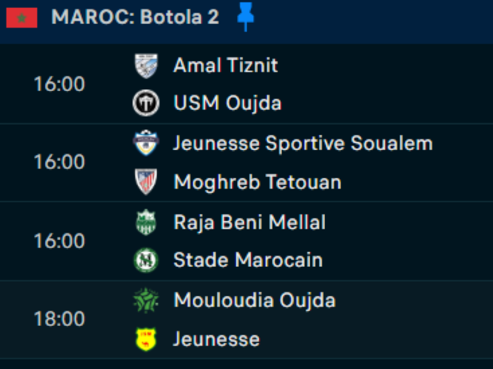Click the USM Oujda team logo
Screen dimensions: 493x369
146,103
